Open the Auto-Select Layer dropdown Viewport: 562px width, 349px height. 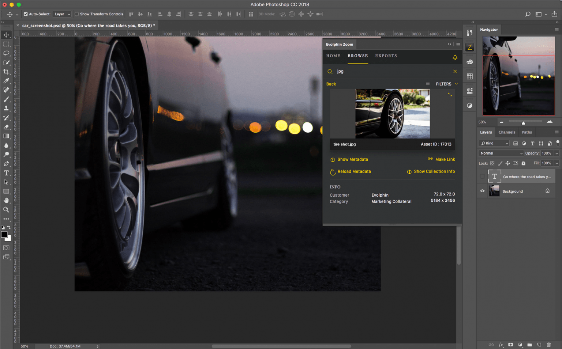[62, 14]
